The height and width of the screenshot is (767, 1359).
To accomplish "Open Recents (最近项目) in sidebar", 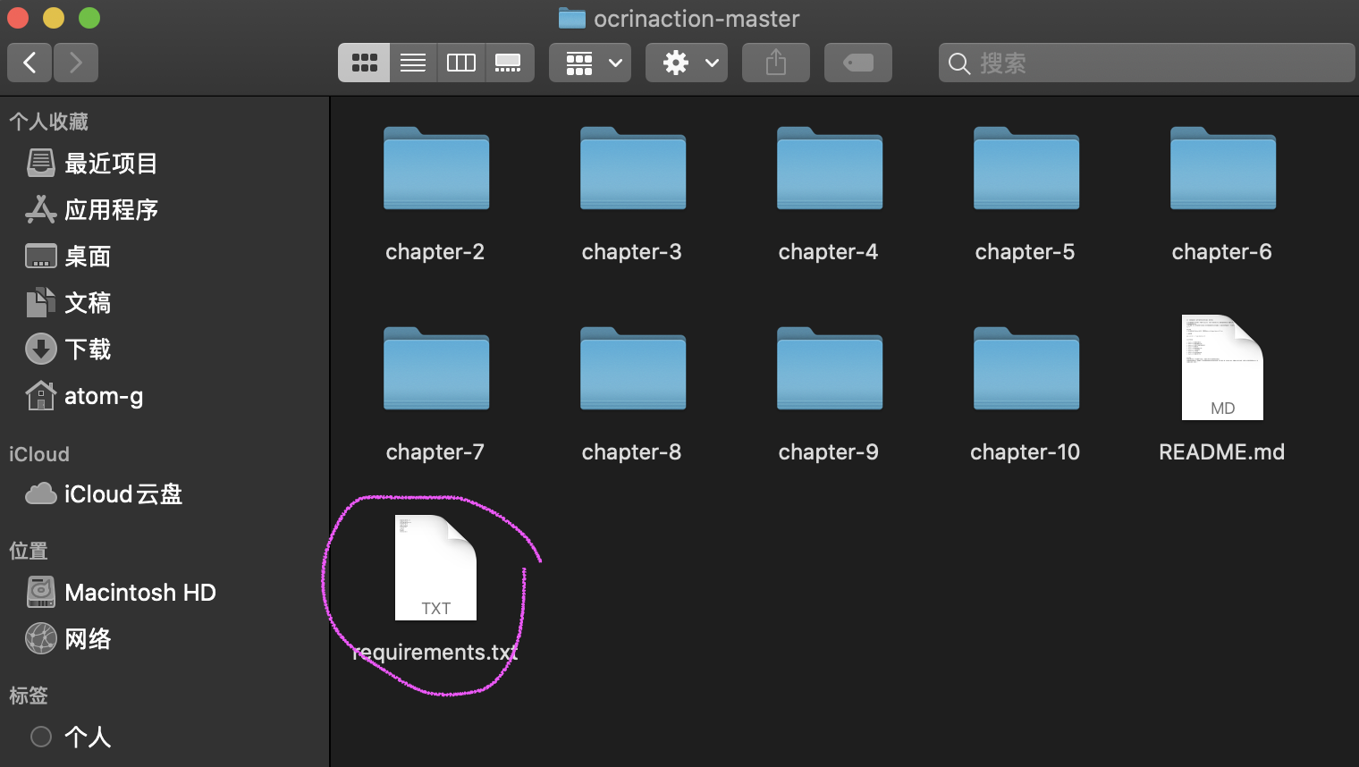I will (x=92, y=164).
